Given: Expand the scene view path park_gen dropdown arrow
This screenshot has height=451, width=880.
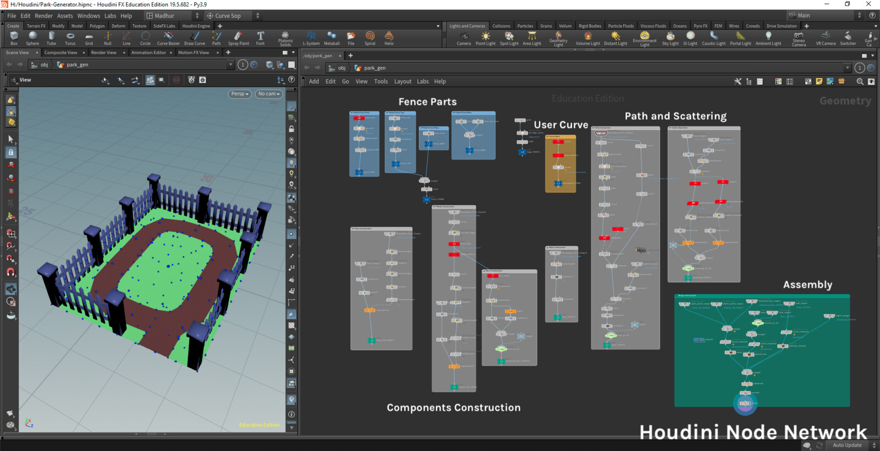Looking at the screenshot, I should [230, 64].
